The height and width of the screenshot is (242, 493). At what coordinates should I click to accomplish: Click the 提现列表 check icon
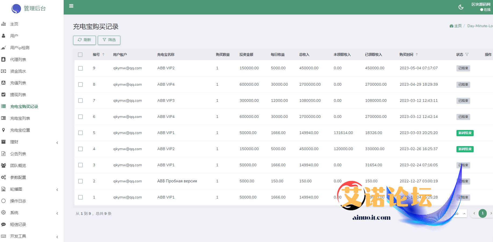click(x=3, y=95)
